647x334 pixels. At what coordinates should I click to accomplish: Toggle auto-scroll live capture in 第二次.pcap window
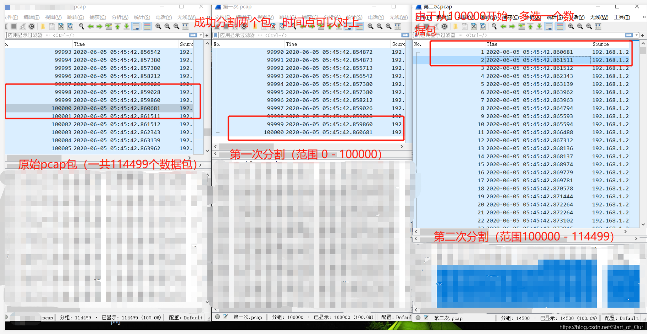point(549,26)
